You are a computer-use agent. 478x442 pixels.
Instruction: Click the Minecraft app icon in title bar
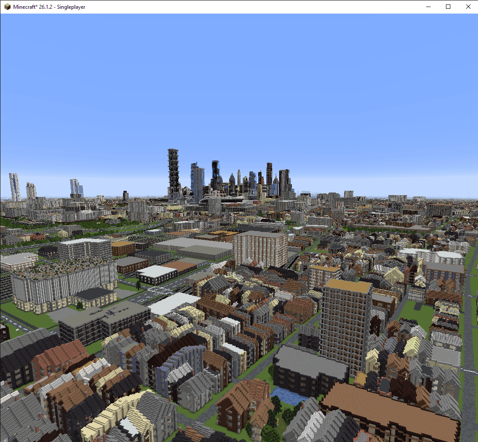[7, 7]
